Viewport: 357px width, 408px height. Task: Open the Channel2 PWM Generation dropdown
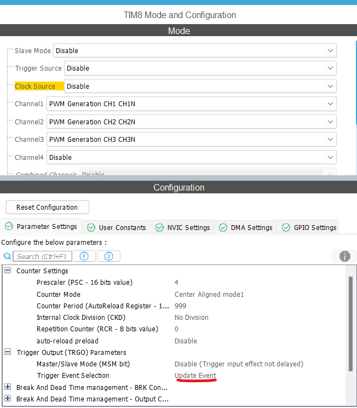pos(192,122)
